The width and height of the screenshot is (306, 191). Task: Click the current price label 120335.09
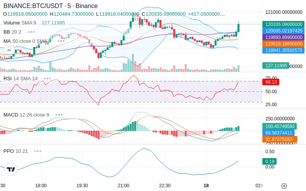tap(283, 24)
